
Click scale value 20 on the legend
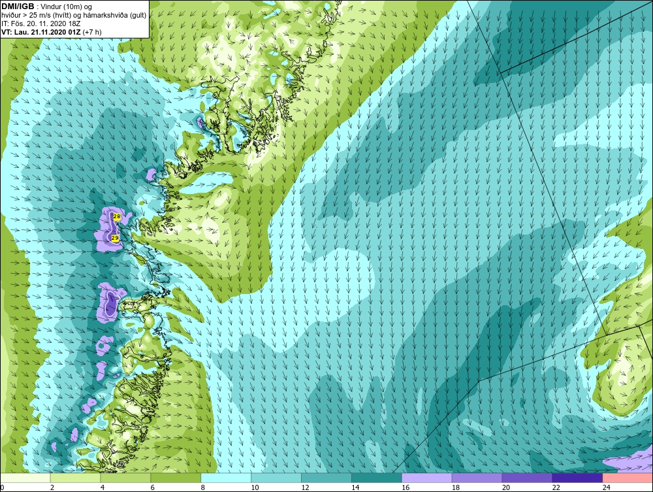pos(506,487)
